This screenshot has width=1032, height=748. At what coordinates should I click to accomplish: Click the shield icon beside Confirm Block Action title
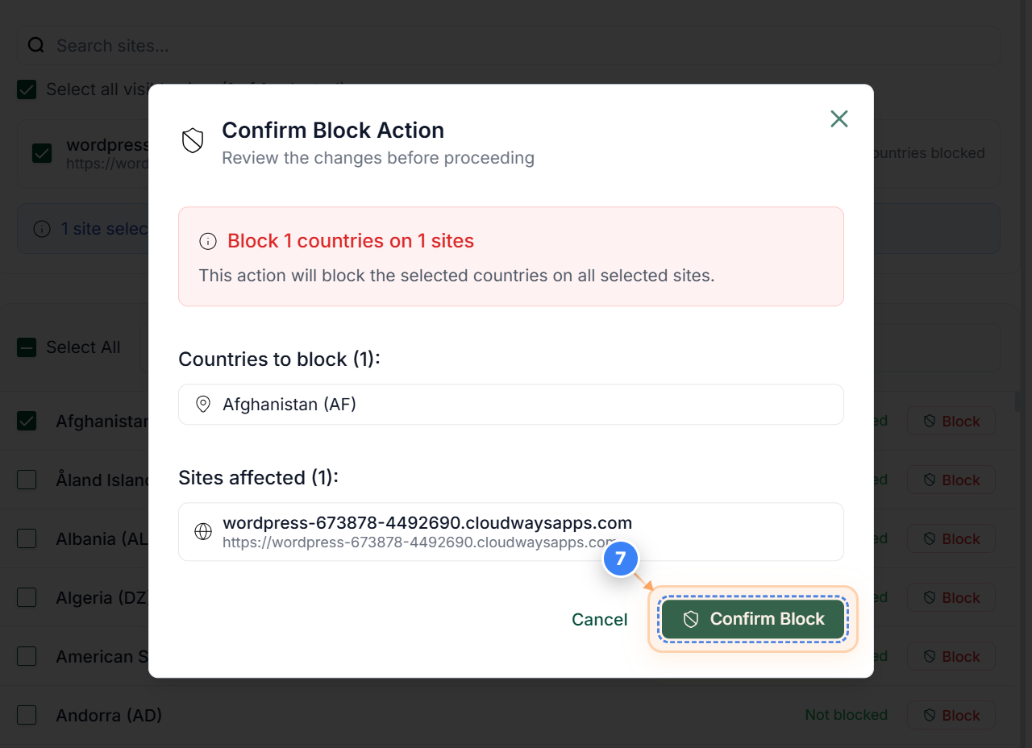(193, 139)
